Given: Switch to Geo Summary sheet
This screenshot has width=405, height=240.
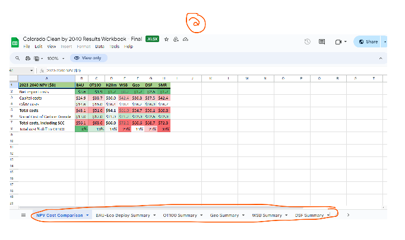Looking at the screenshot, I should [224, 215].
